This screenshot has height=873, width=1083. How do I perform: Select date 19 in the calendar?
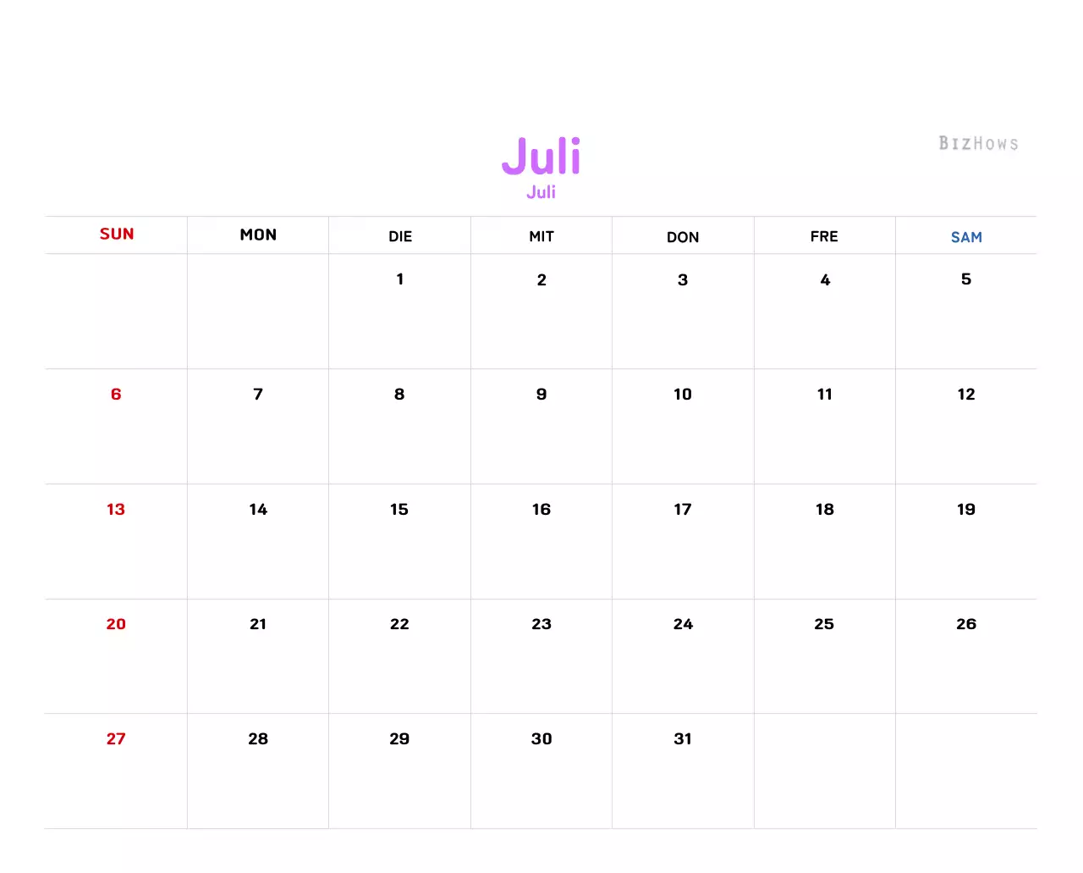click(x=966, y=510)
